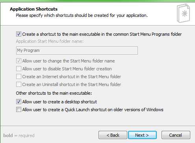
Task: Toggle Allow user to create a desktop shortcut
Action: tap(19, 102)
